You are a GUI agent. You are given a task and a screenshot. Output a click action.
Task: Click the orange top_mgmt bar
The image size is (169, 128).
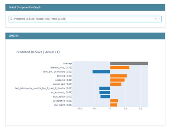click(x=114, y=105)
